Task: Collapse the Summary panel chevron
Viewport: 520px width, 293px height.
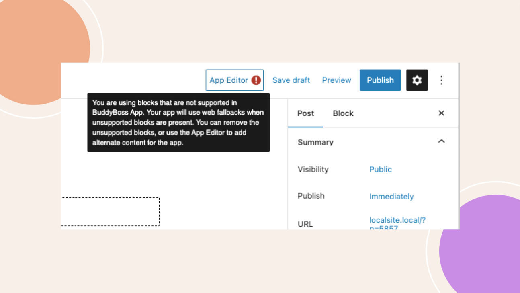Action: click(441, 141)
